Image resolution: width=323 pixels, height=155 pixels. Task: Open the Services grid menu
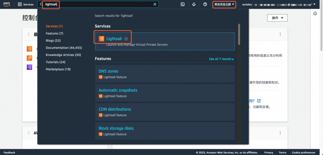coord(26,4)
